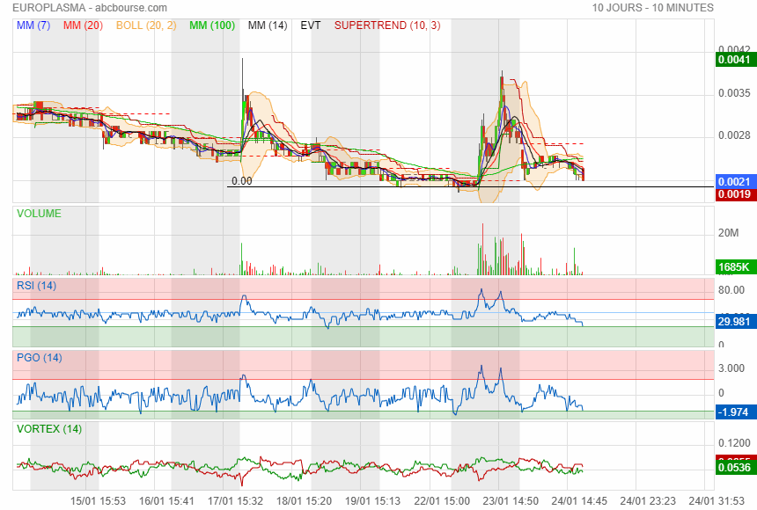Click the RSI (14) panel title

point(36,286)
